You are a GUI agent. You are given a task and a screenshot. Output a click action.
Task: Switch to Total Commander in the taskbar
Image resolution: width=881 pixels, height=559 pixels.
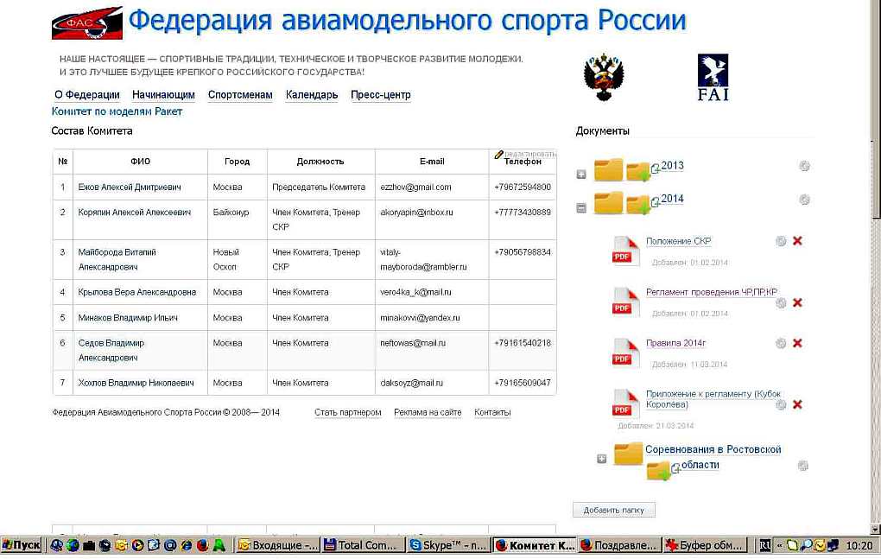[362, 545]
